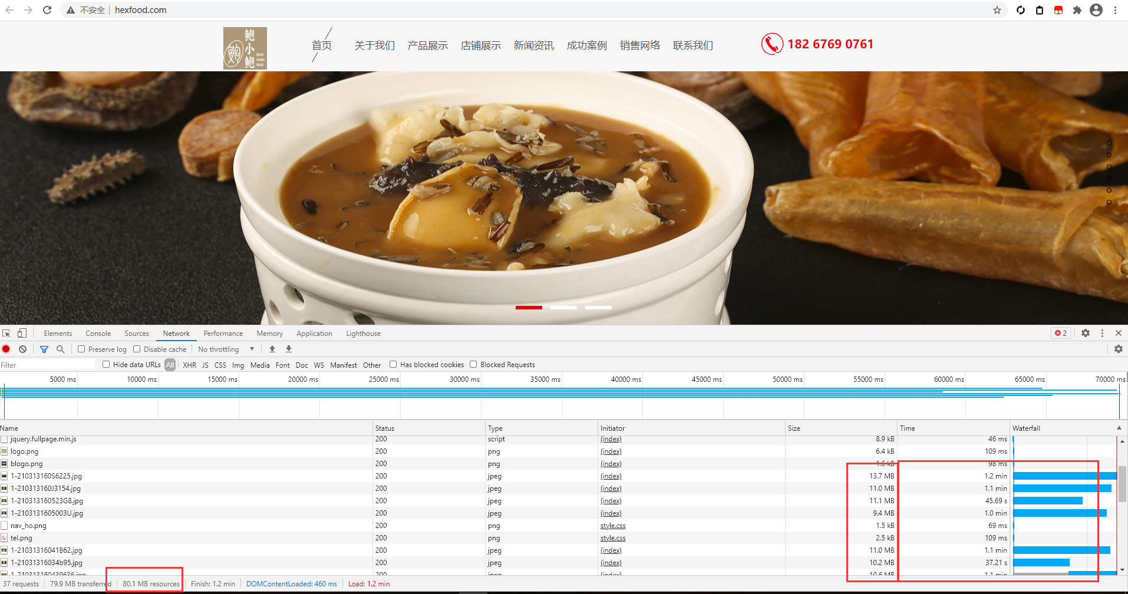Filter requests by Img type
The image size is (1128, 594).
[x=238, y=365]
